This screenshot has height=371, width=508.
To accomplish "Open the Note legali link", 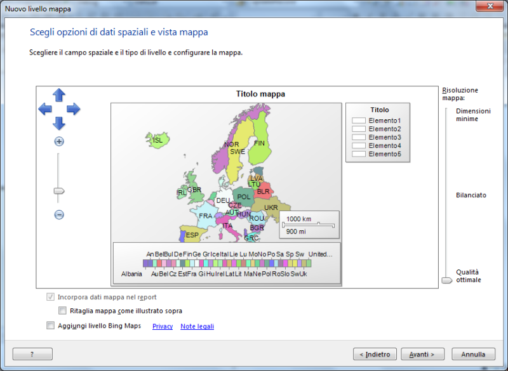I will point(197,327).
